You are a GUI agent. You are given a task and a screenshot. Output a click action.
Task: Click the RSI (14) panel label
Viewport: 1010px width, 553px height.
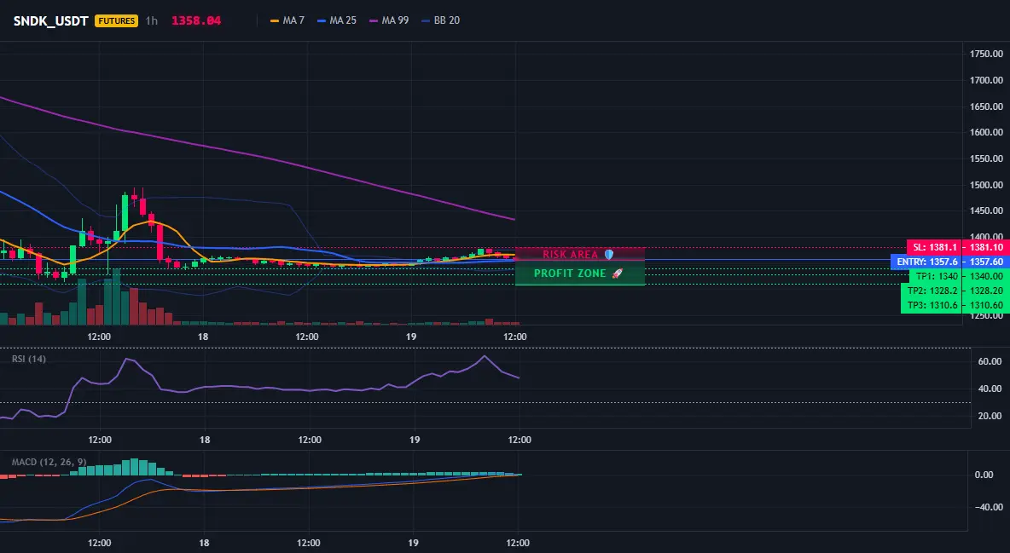(29, 359)
